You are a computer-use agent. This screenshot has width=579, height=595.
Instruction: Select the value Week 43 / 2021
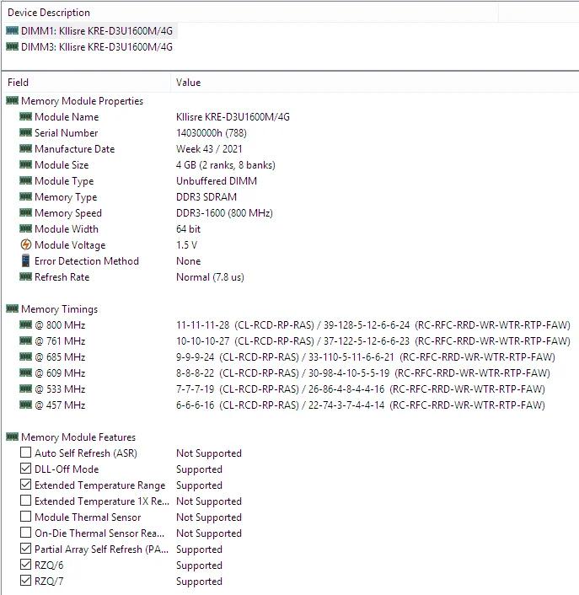tap(209, 148)
